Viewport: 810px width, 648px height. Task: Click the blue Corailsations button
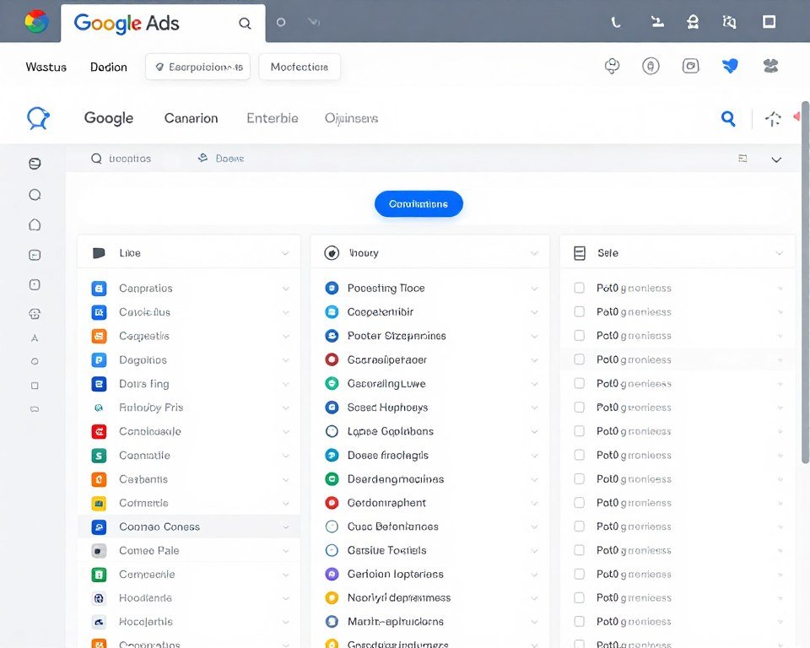[x=418, y=204]
